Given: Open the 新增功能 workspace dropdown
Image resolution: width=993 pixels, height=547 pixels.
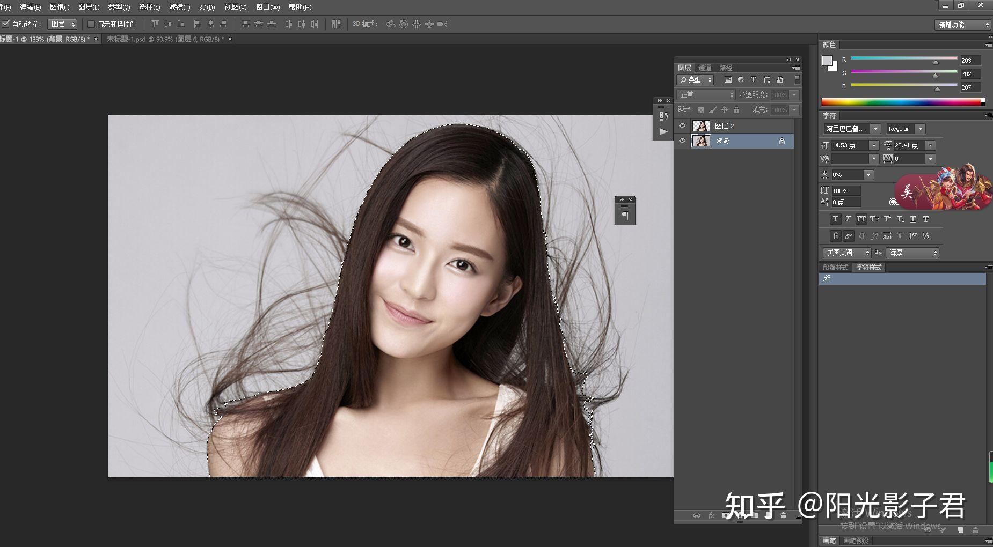Looking at the screenshot, I should [x=963, y=25].
